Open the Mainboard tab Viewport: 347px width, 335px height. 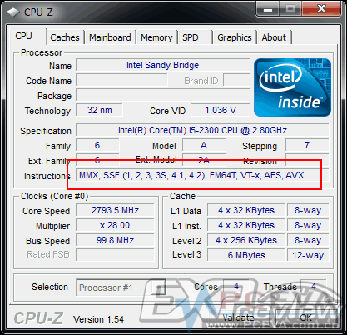[x=110, y=37]
